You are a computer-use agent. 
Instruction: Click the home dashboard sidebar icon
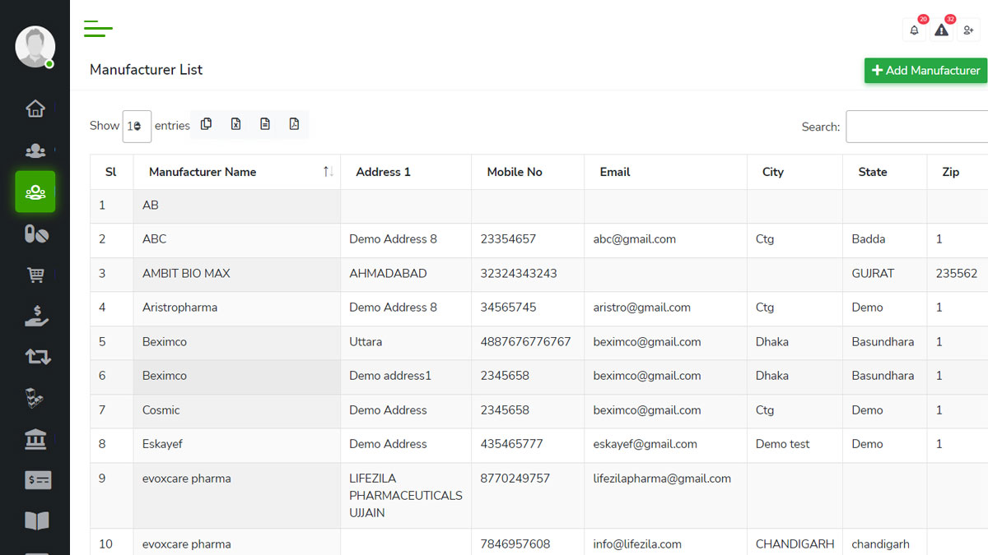coord(35,109)
